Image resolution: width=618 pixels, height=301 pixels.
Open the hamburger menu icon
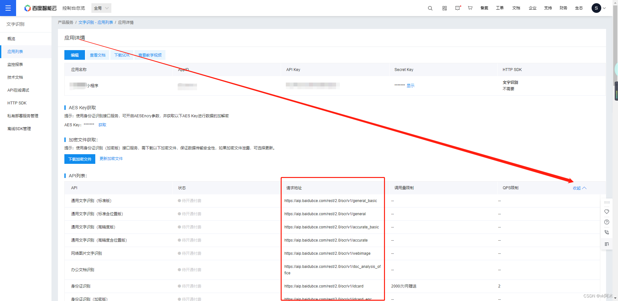(x=8, y=8)
